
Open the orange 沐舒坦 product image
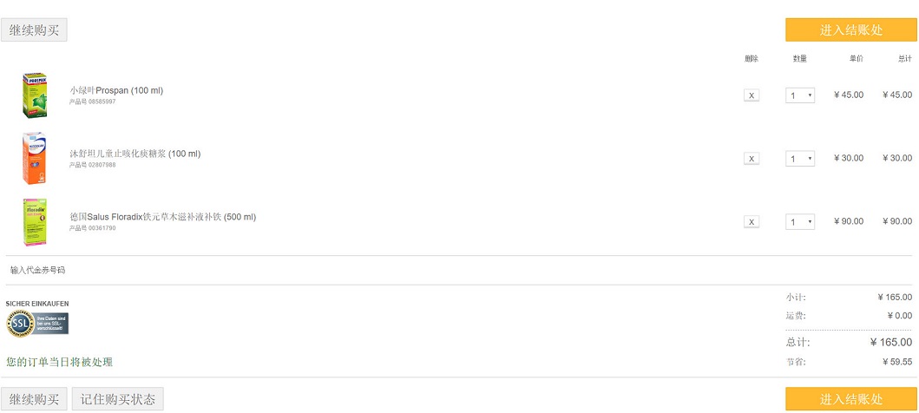point(35,158)
